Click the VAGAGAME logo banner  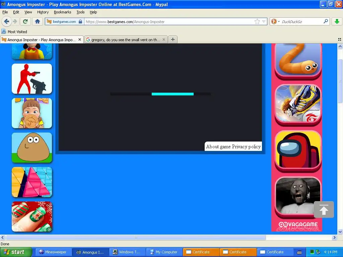[x=298, y=225]
